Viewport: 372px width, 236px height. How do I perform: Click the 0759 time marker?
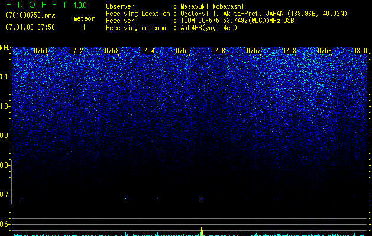click(x=325, y=51)
